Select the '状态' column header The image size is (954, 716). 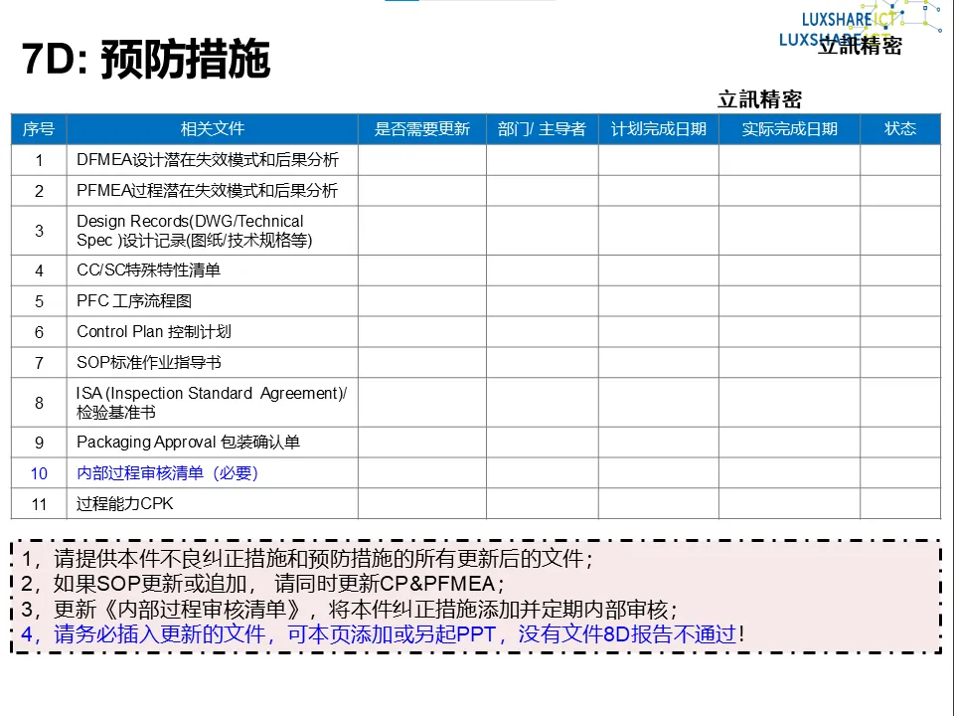pyautogui.click(x=900, y=129)
